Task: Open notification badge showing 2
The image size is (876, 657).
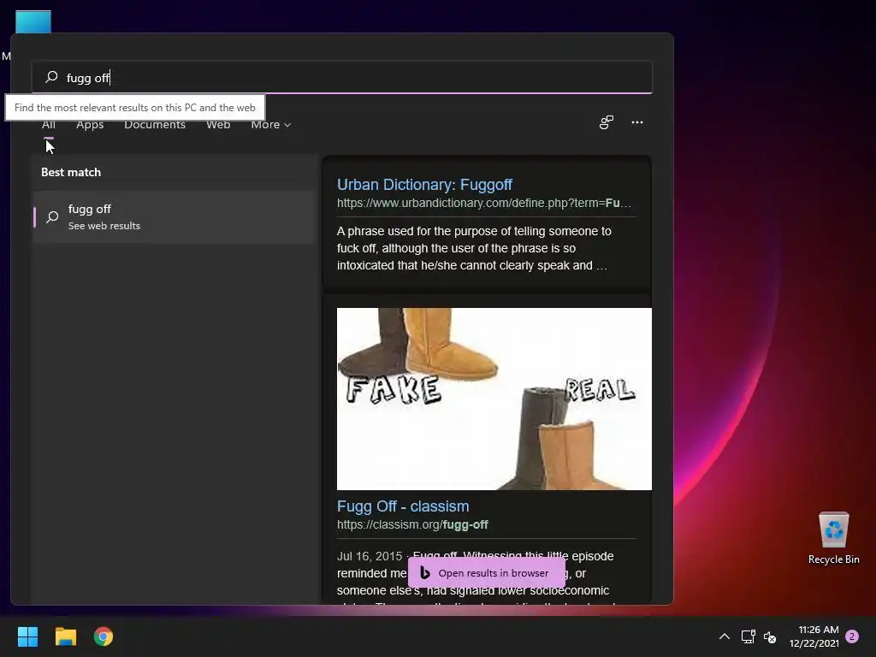Action: coord(852,636)
